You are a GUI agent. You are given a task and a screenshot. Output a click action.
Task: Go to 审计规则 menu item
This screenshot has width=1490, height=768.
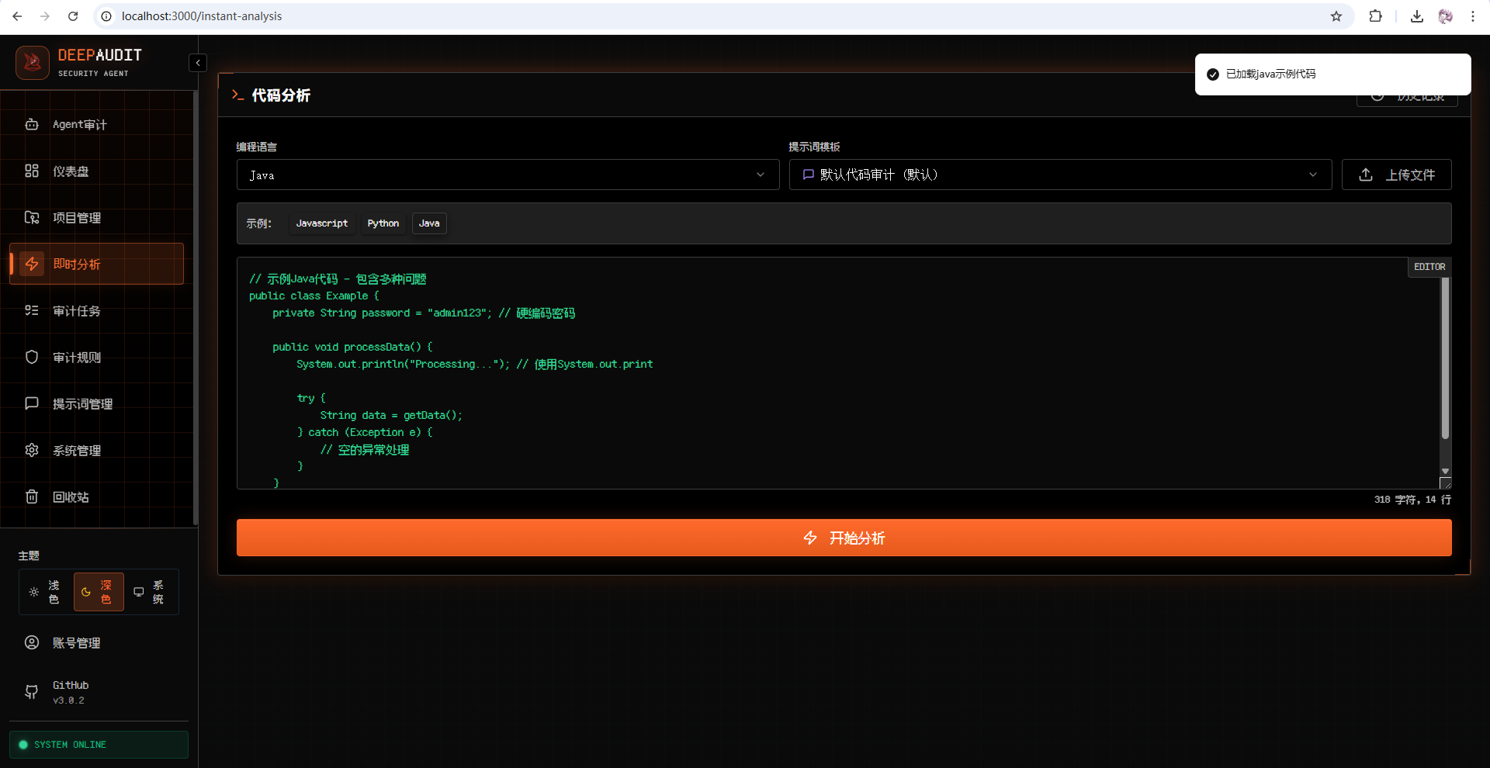click(96, 357)
